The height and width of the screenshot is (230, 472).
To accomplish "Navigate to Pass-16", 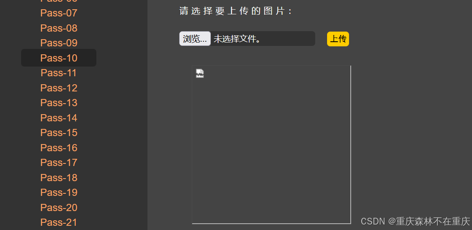I will pos(59,147).
